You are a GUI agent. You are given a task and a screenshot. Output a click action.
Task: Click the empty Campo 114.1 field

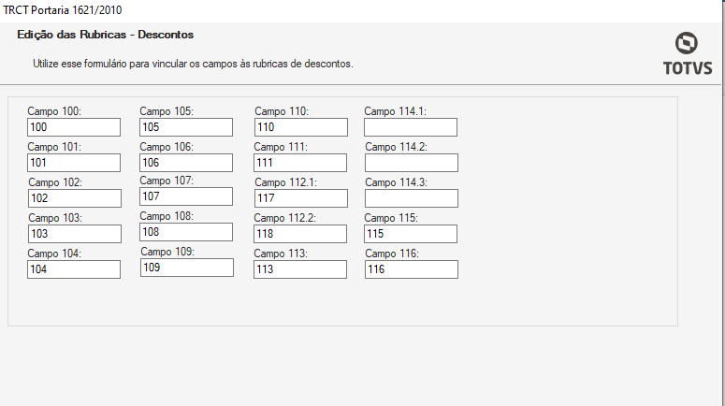click(x=411, y=127)
